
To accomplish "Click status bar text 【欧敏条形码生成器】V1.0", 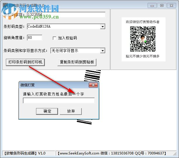I will (x=25, y=153).
